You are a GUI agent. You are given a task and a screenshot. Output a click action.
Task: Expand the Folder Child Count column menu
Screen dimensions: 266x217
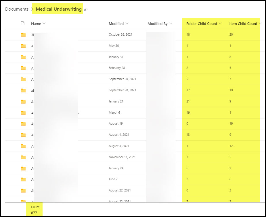220,24
